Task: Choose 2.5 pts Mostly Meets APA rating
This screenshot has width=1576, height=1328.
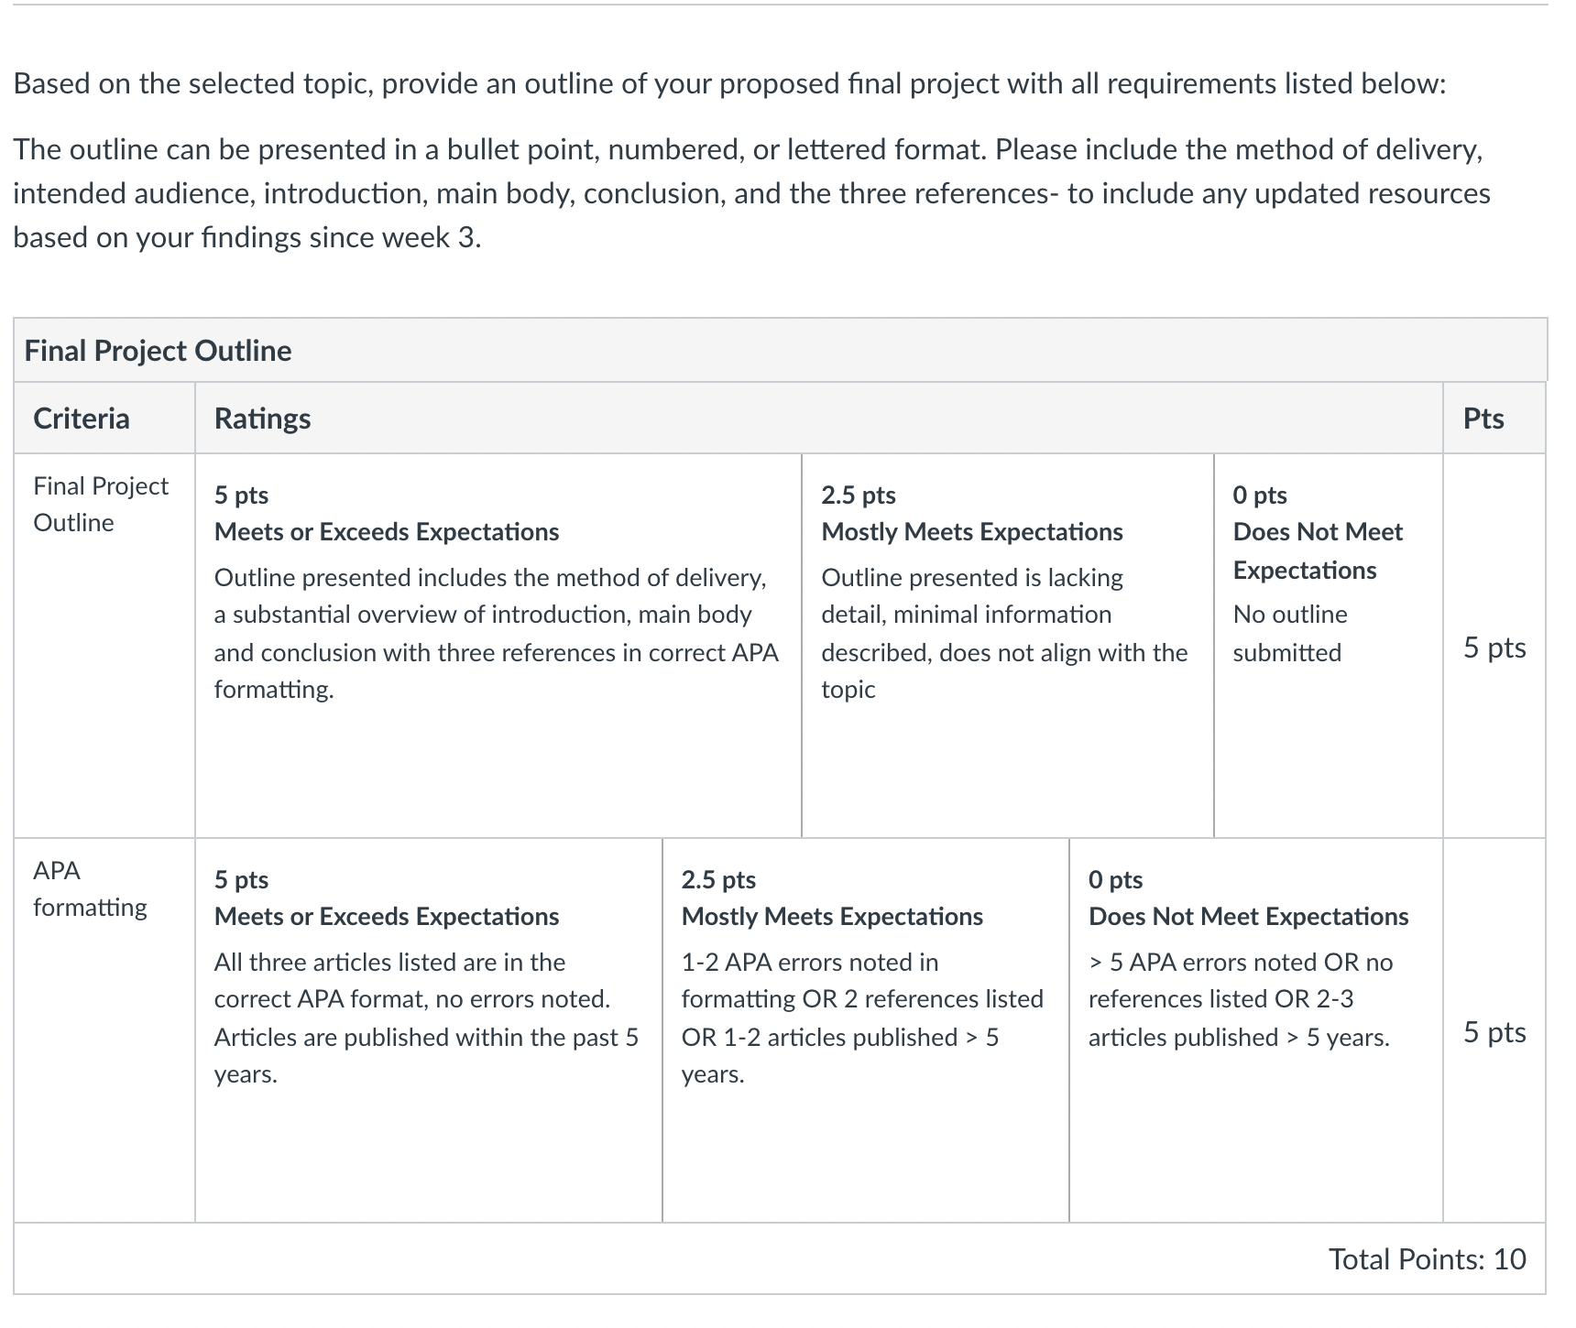Action: (x=865, y=1030)
